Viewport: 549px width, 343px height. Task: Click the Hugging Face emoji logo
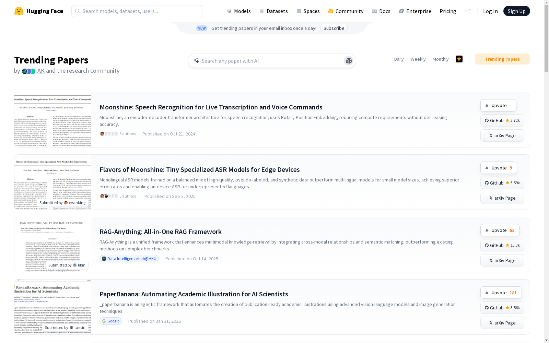point(19,11)
